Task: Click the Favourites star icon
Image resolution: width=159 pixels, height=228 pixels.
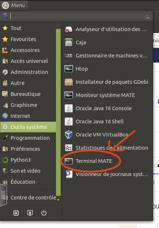Action: click(5, 39)
